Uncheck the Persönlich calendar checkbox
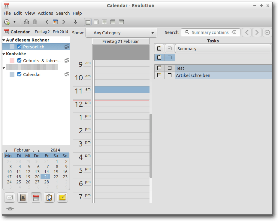278x221 pixels. [x=19, y=47]
